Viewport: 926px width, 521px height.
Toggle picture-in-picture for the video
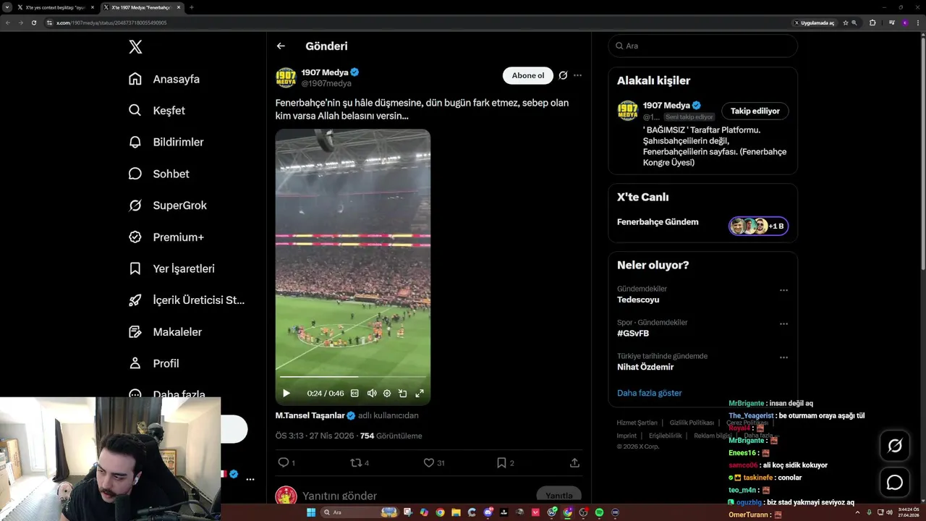[403, 393]
